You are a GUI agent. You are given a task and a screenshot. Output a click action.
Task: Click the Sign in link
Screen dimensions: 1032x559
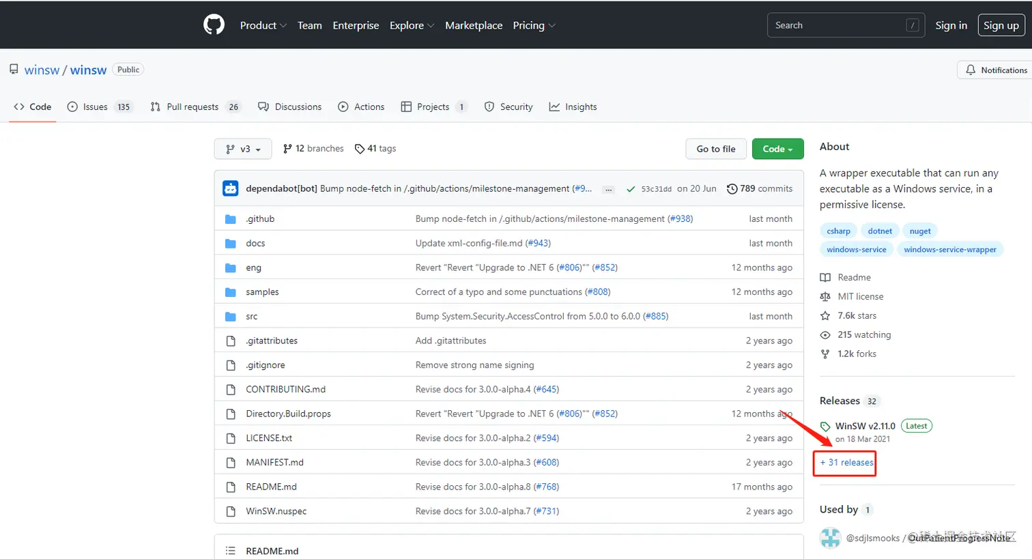coord(951,25)
